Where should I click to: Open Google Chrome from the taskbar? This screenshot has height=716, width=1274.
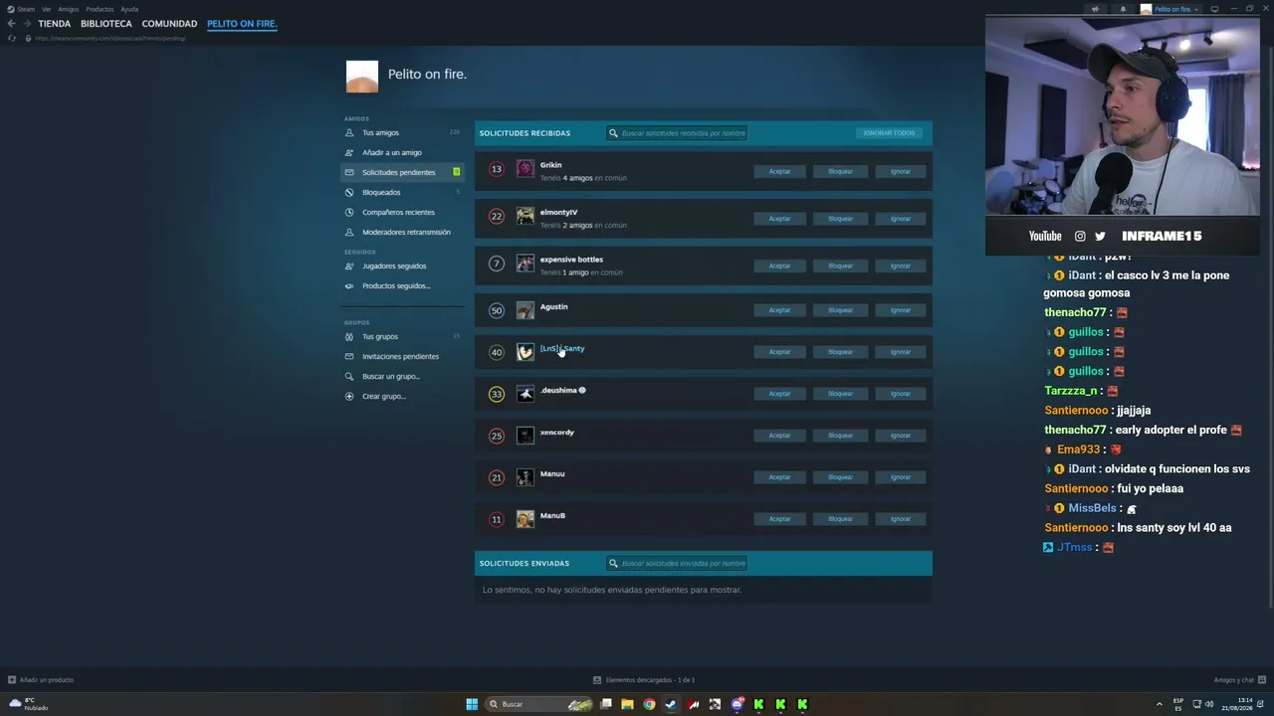(649, 704)
